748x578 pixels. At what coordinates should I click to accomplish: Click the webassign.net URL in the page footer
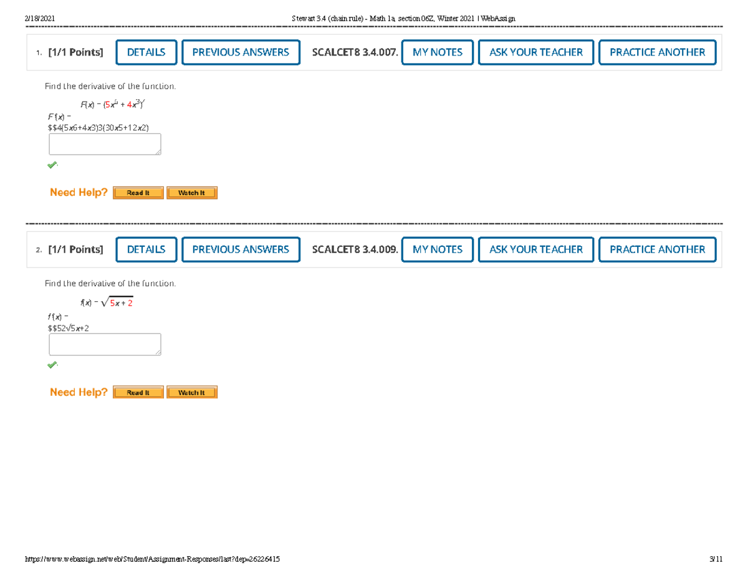(153, 559)
